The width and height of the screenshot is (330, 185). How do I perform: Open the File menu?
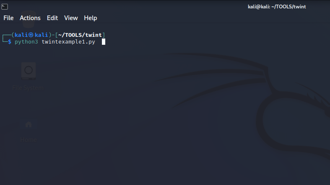8,18
